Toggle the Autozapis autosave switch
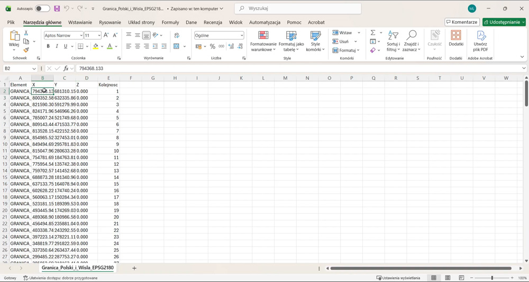The image size is (529, 282). coord(42,9)
